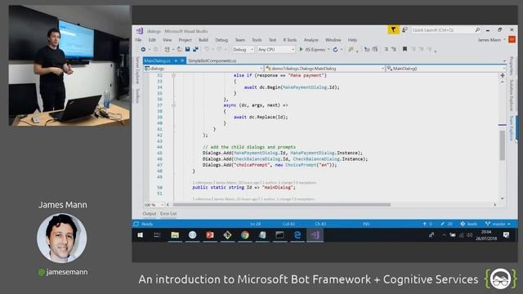The width and height of the screenshot is (523, 294).
Task: Open the Edit menu
Action: (152, 40)
